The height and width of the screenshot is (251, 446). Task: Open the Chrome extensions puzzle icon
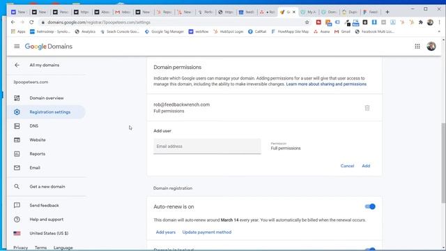[x=421, y=22]
